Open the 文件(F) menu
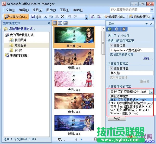156x144 pixels. pyautogui.click(x=10, y=10)
